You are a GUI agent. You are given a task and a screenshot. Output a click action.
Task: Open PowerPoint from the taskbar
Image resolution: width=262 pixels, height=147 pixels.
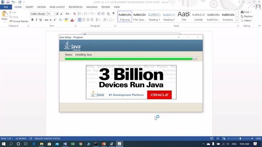(x=104, y=144)
